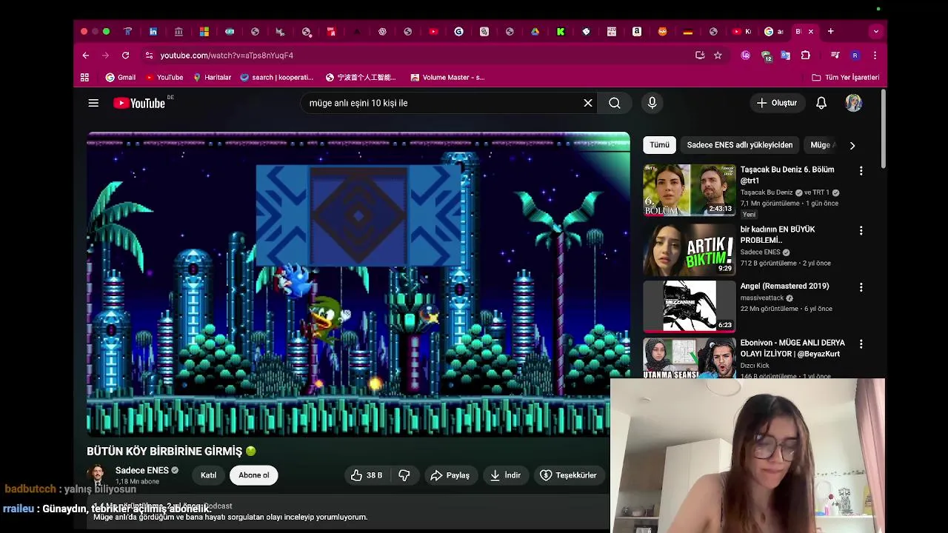View site information icon in address bar
Viewport: 948px width, 533px height.
click(149, 56)
